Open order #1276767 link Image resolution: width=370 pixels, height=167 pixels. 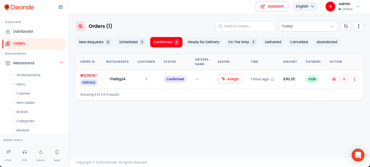[88, 75]
